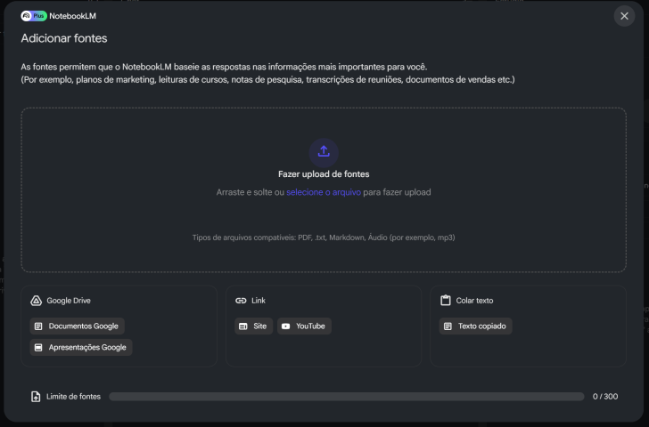Click the NotebookLM Plus logo badge
The image size is (649, 427).
(34, 16)
